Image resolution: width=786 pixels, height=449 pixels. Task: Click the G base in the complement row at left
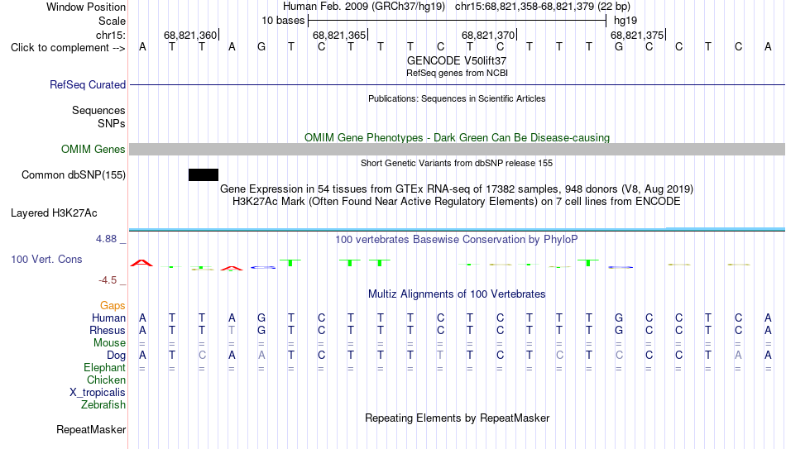(261, 47)
